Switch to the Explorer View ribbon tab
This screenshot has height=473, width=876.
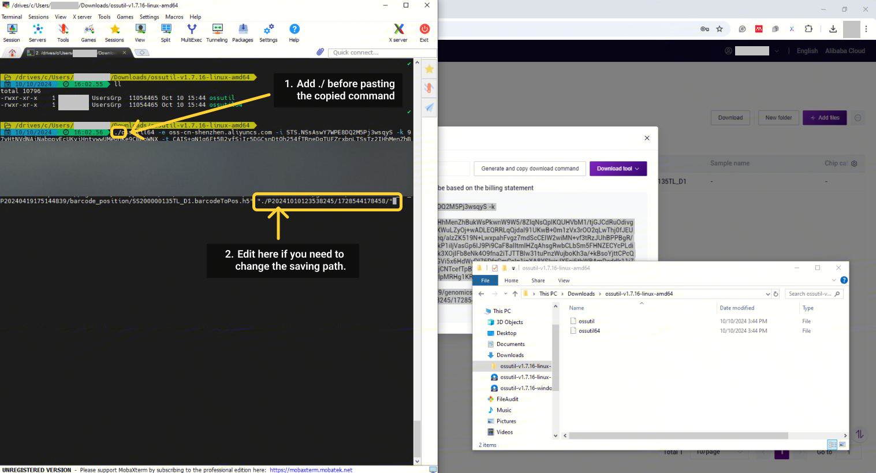564,281
